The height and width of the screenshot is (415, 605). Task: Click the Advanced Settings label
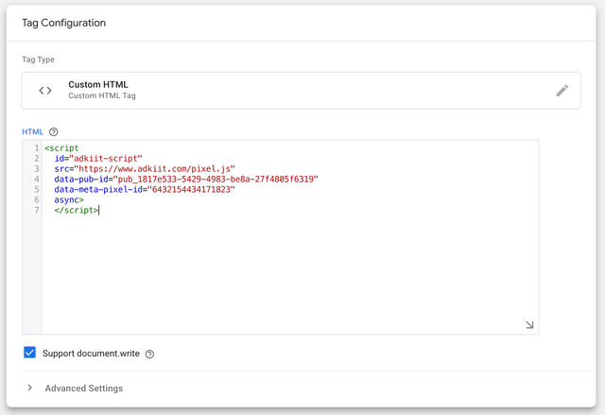84,388
